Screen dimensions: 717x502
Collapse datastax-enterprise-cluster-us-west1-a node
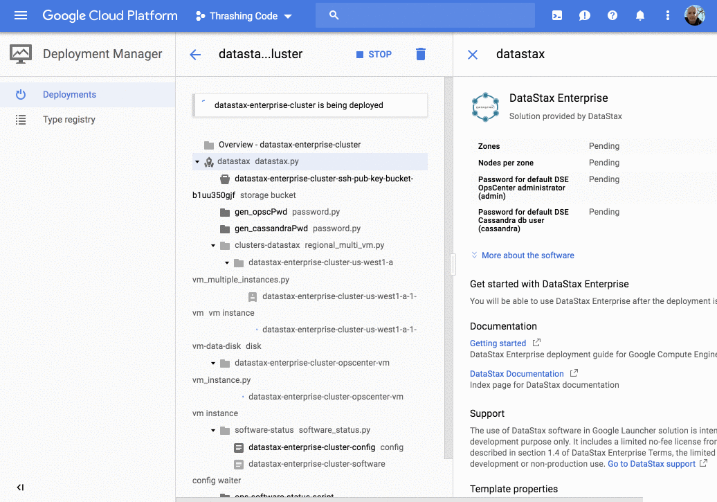pos(227,262)
